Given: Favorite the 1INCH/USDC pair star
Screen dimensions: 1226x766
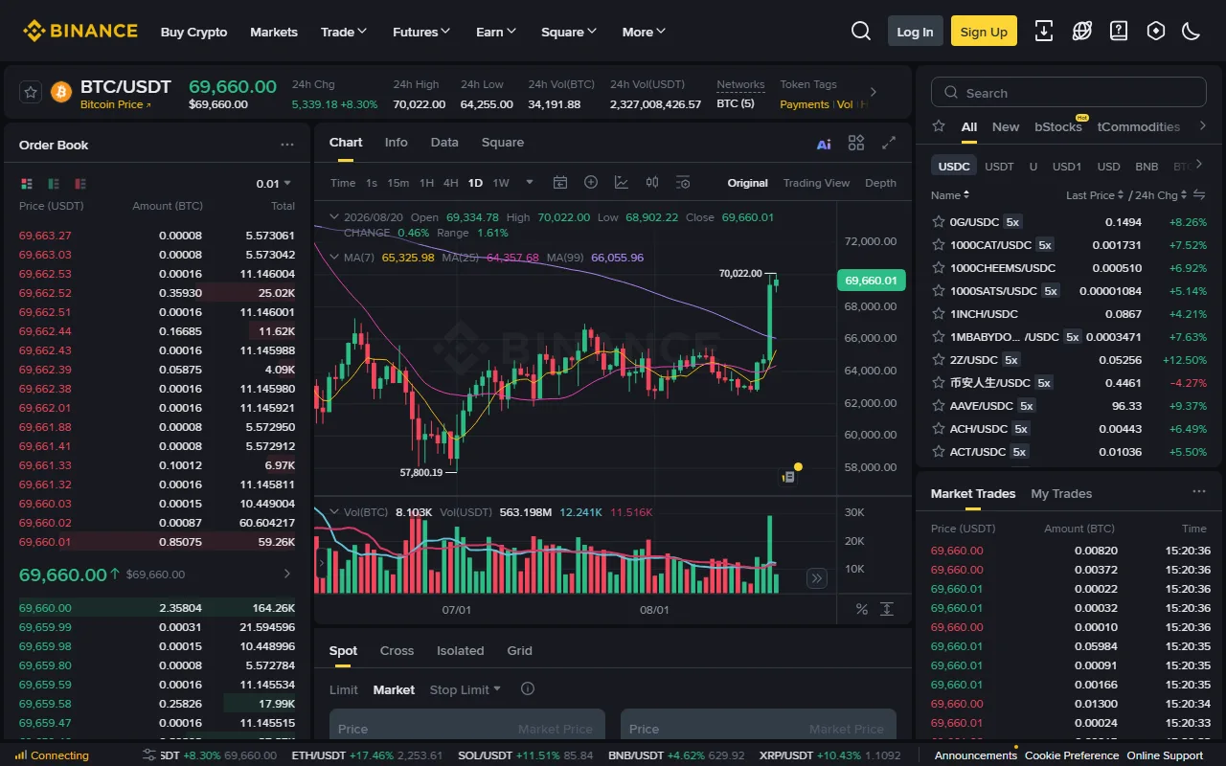Looking at the screenshot, I should [939, 313].
